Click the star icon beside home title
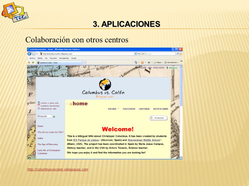 [67, 104]
